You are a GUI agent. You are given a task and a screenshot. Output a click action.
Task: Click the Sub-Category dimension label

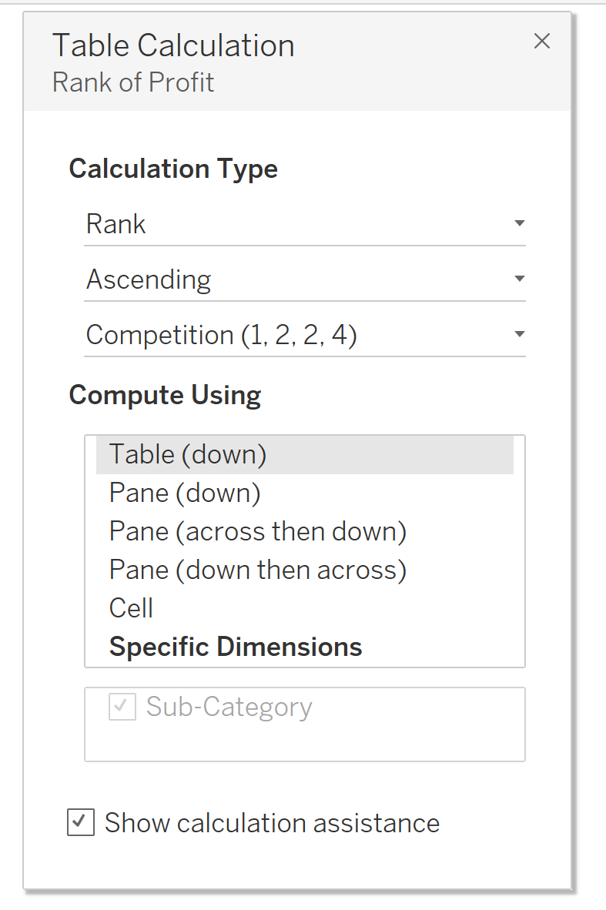pyautogui.click(x=229, y=708)
